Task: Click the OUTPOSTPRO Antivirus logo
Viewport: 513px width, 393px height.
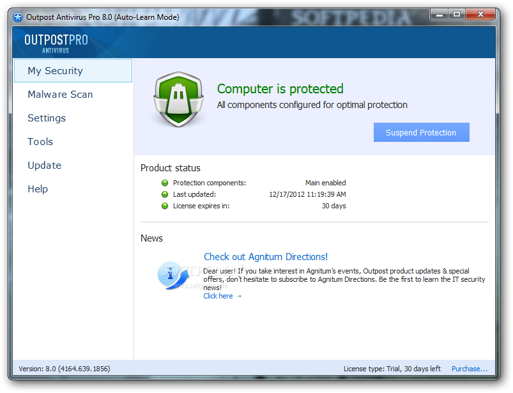Action: pos(56,43)
